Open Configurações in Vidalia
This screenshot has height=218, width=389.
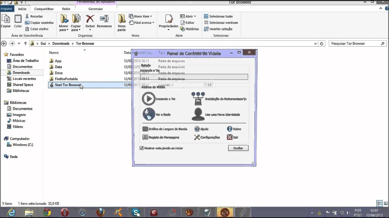tap(207, 137)
